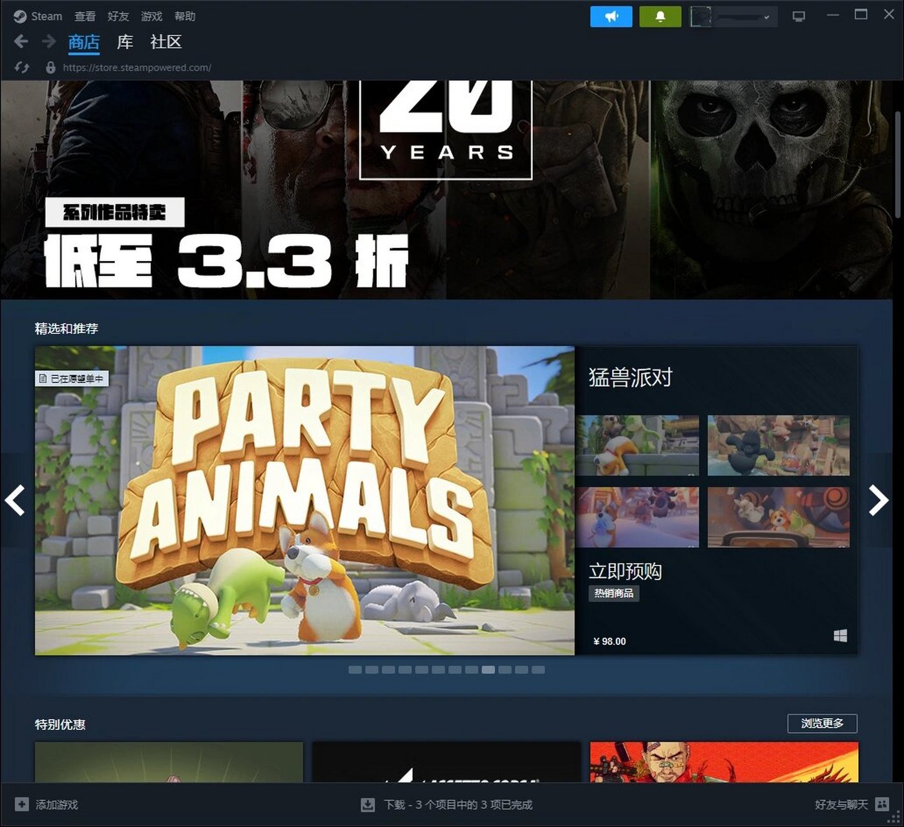The width and height of the screenshot is (904, 827).
Task: Select the second carousel page dot
Action: tap(372, 670)
